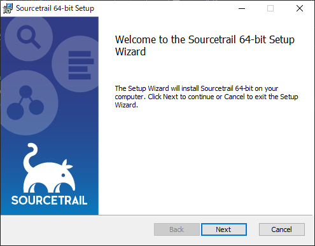315x246 pixels.
Task: Click the empty white area below description
Action: click(206, 161)
